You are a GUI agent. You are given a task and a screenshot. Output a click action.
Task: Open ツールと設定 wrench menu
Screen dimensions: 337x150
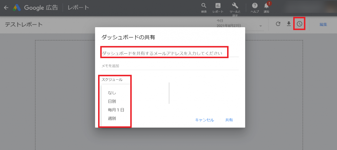[235, 9]
